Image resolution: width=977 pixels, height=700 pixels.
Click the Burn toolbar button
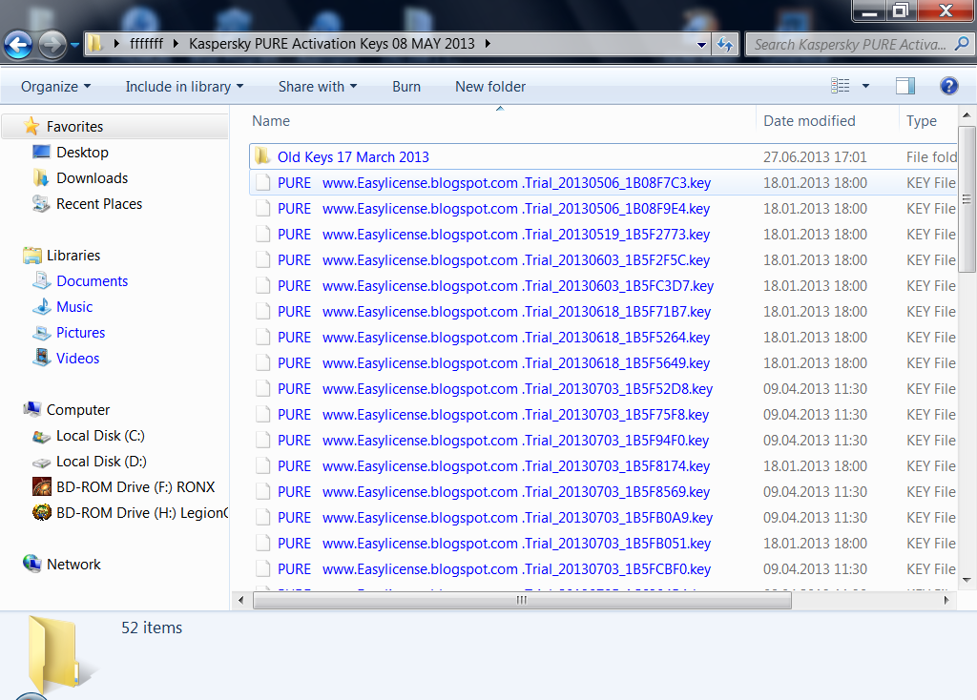406,87
